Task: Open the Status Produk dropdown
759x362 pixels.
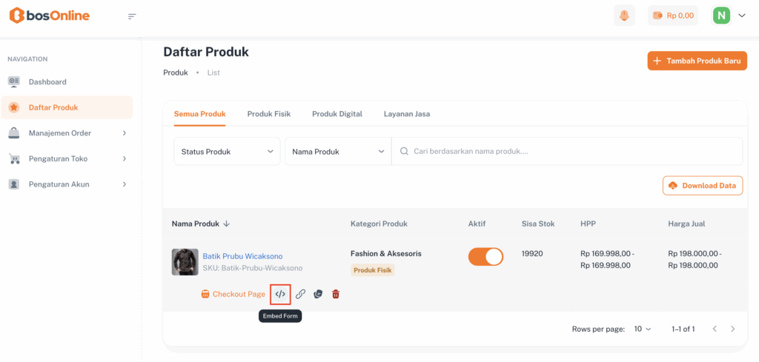Action: point(227,151)
